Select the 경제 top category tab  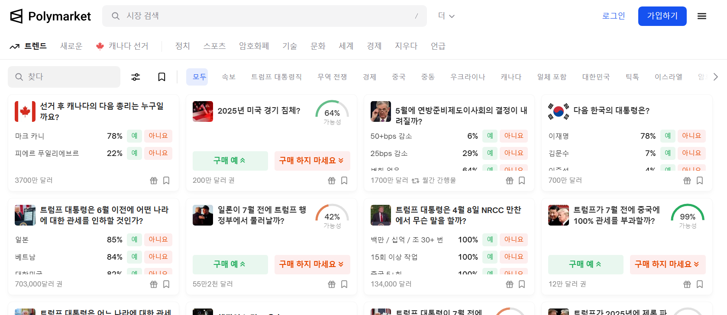374,46
